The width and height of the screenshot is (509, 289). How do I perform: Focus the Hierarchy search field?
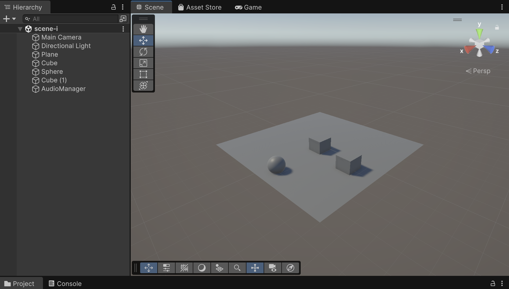tap(70, 19)
